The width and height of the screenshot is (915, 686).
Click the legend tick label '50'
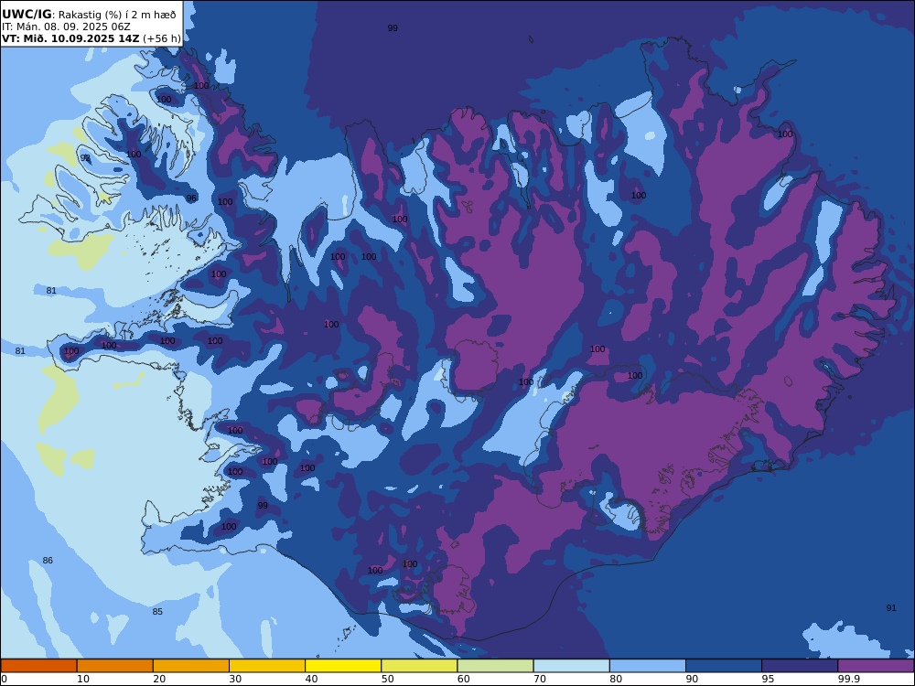(x=387, y=679)
